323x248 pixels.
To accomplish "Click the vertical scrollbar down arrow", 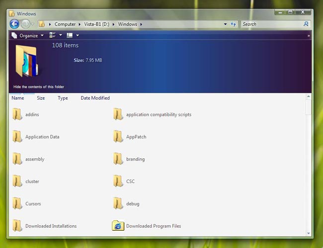I will (309, 233).
